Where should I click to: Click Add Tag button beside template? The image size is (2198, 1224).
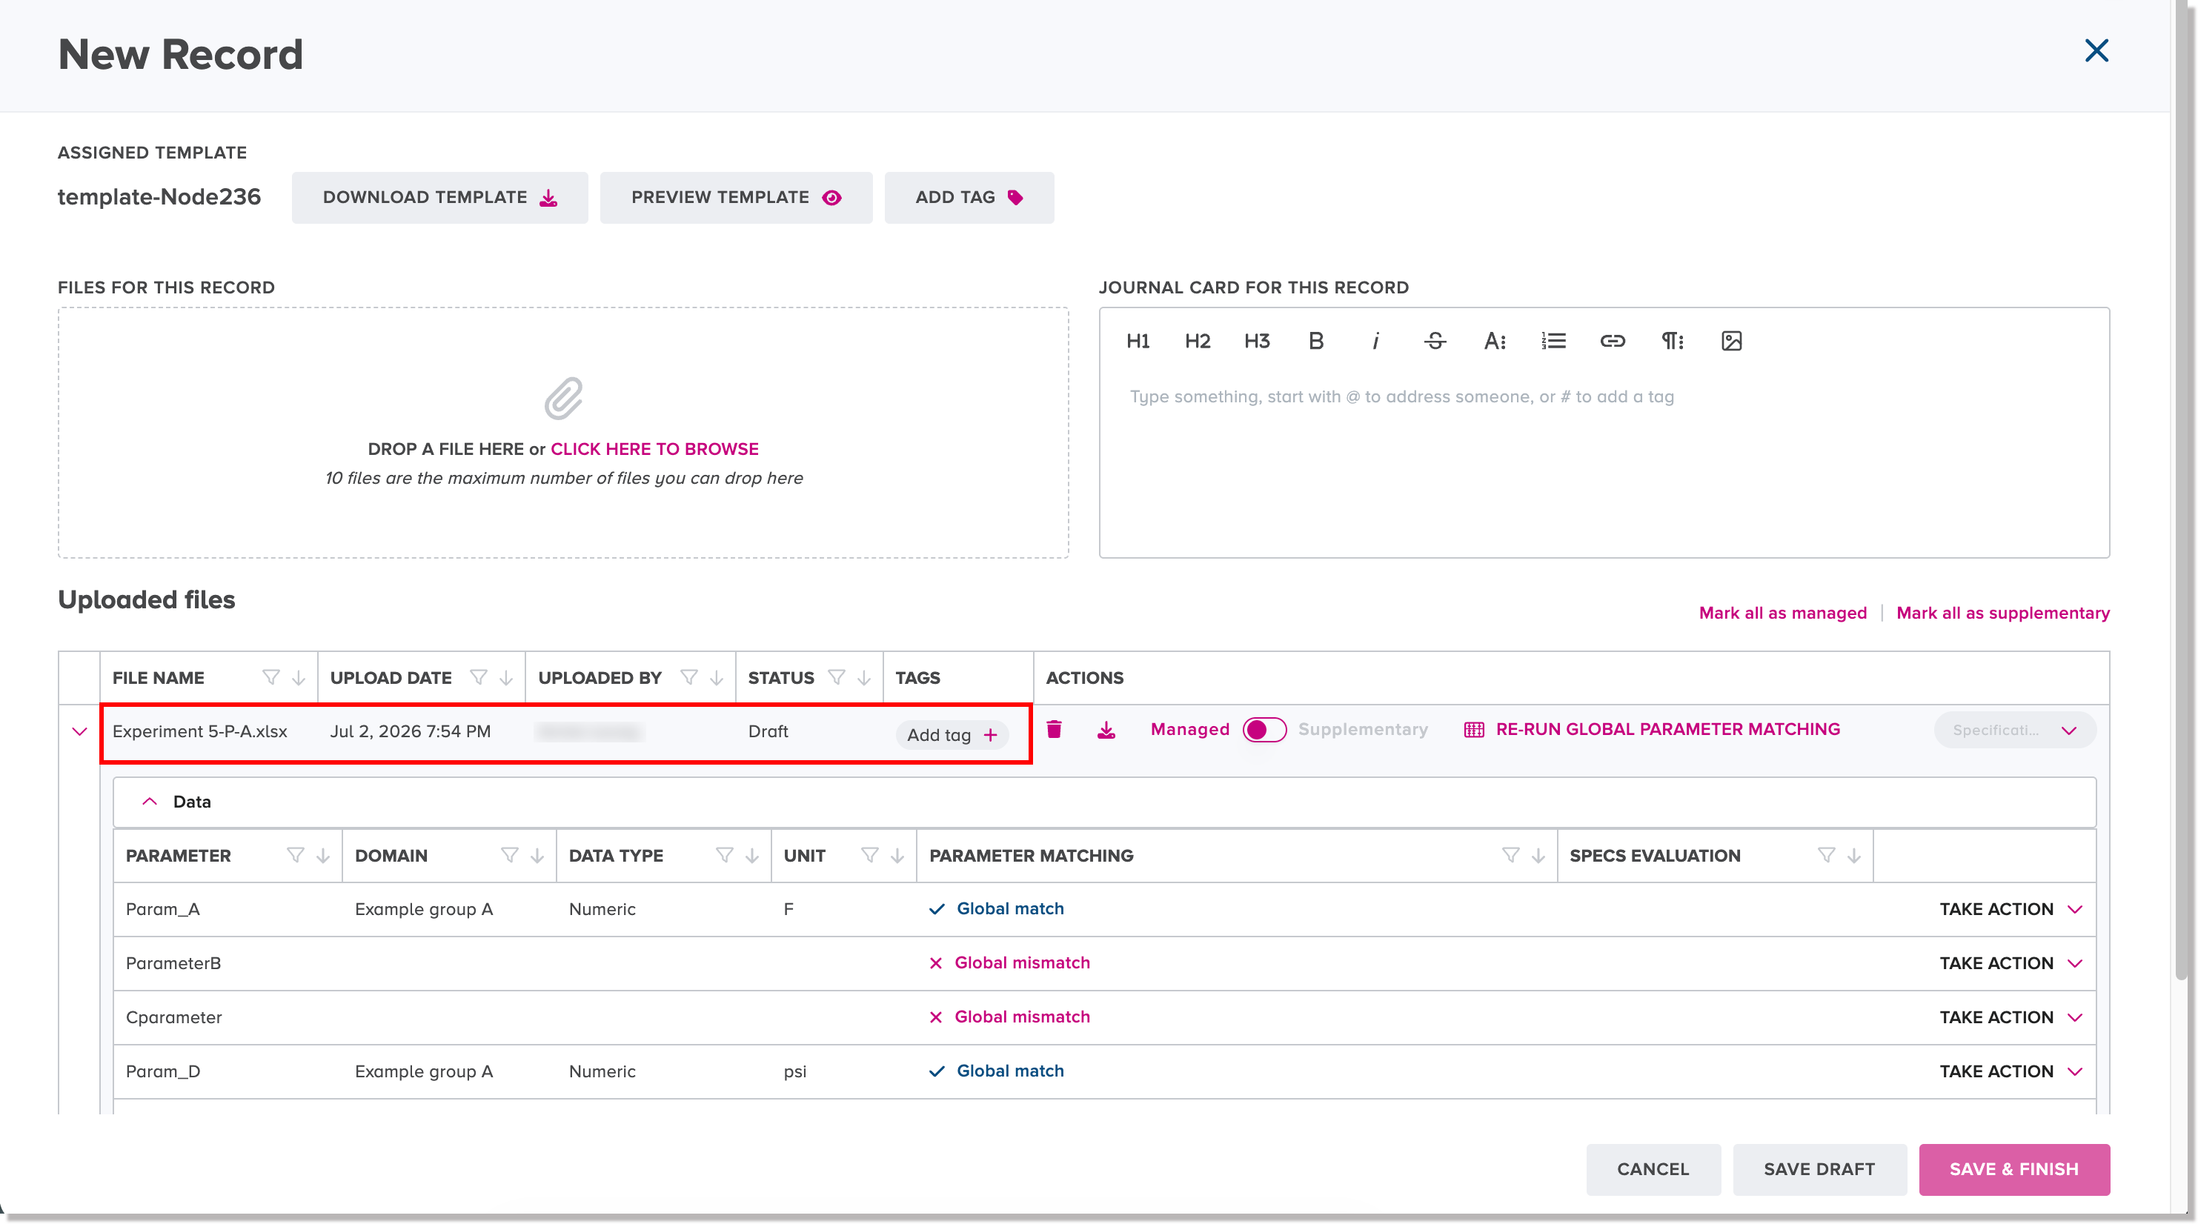969,198
